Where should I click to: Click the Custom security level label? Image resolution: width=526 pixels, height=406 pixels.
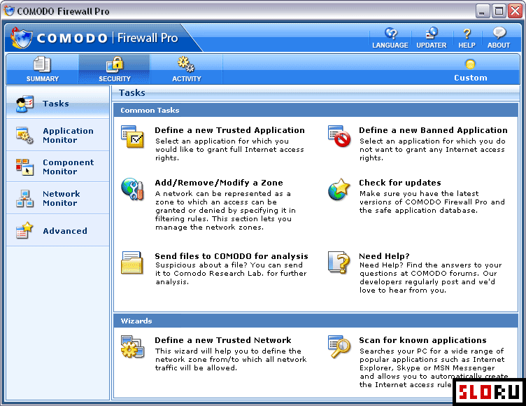[x=470, y=78]
